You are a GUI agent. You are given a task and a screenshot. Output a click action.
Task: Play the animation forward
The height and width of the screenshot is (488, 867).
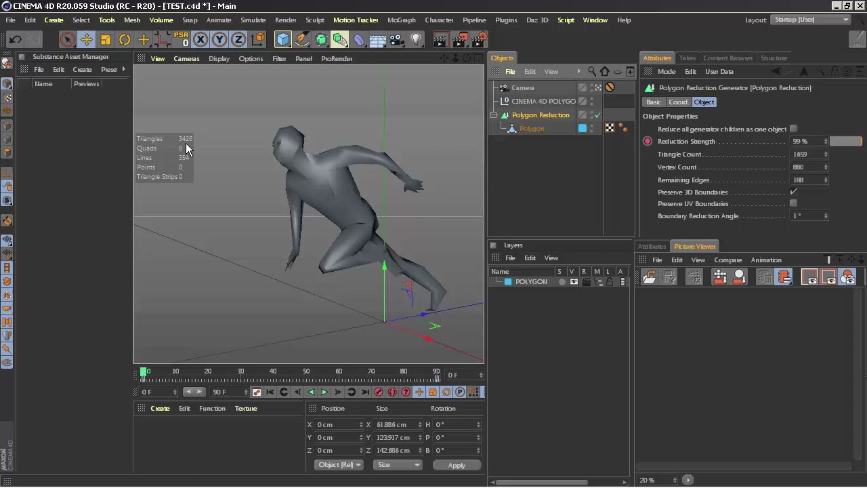coord(324,392)
